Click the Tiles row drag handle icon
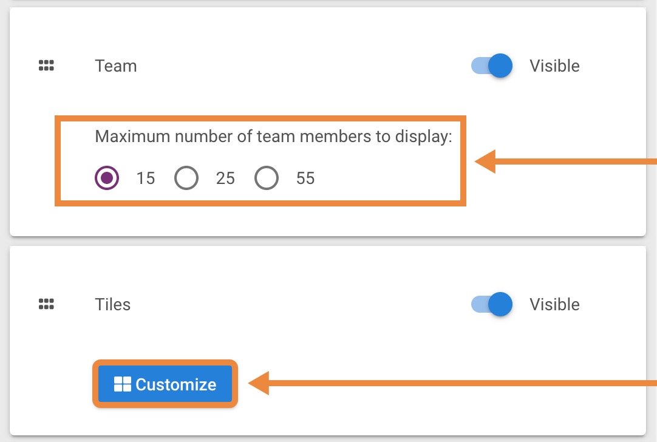Screen dimensions: 657x442 (46, 304)
